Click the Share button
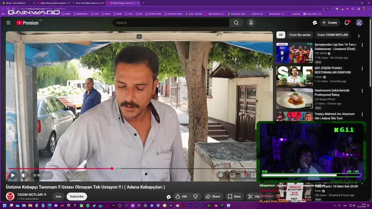 (213, 197)
